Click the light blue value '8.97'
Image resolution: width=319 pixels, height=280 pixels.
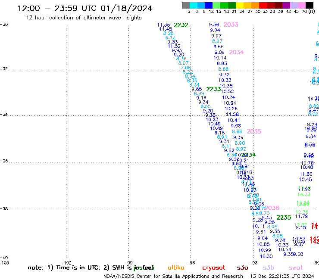click(x=217, y=41)
